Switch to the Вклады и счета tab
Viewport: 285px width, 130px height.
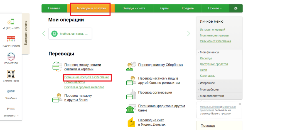[134, 8]
